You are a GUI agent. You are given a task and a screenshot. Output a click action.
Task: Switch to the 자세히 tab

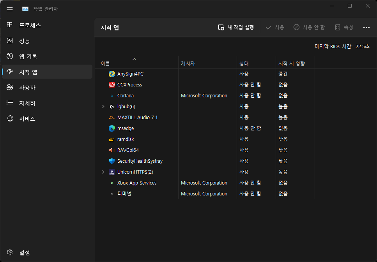(x=47, y=103)
